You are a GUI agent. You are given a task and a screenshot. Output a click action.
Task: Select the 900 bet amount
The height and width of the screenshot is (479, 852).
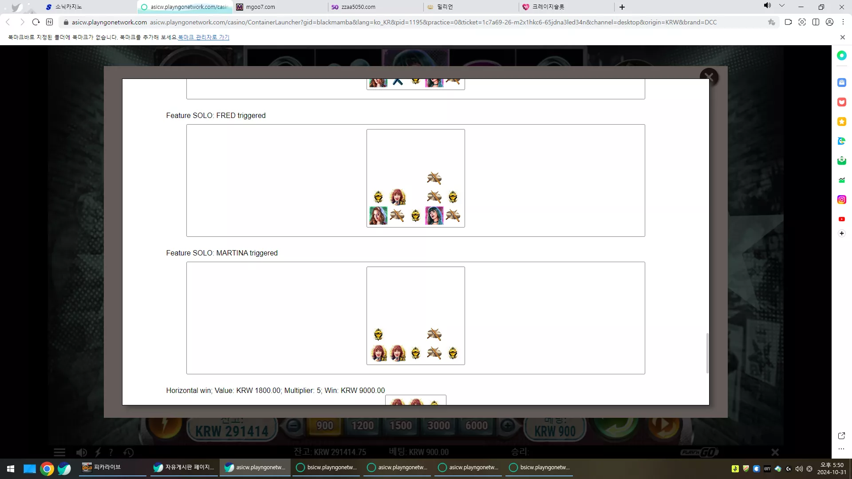(325, 426)
